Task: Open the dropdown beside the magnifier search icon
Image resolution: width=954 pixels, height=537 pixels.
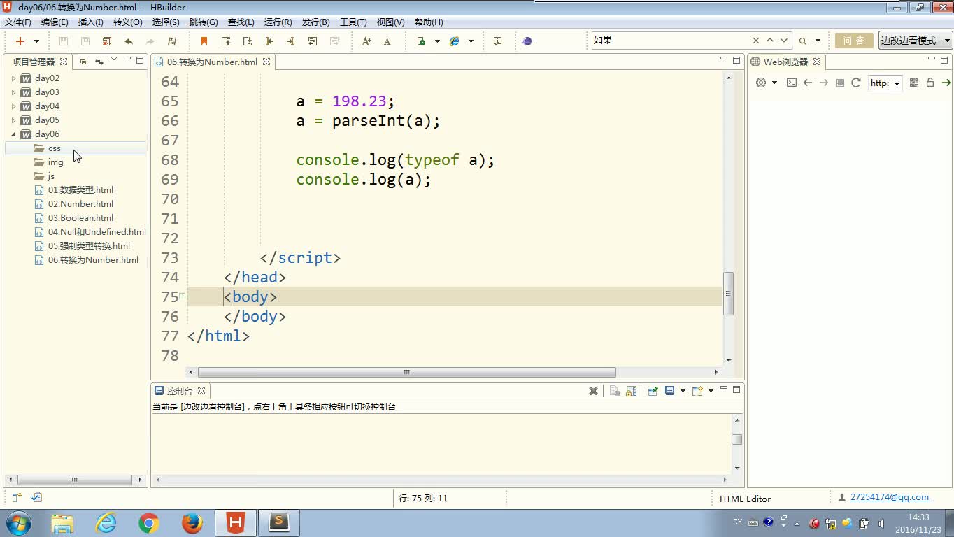Action: pyautogui.click(x=818, y=42)
